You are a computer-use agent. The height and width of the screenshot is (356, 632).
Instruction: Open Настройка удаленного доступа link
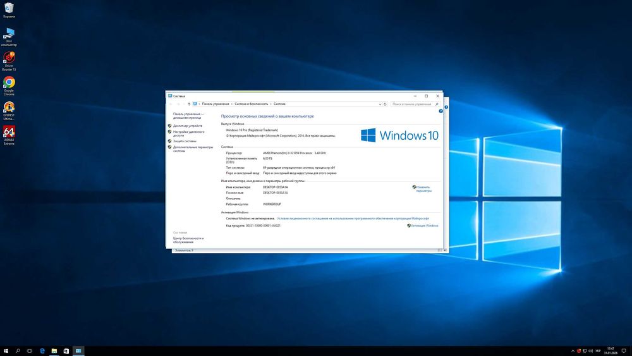tap(188, 133)
